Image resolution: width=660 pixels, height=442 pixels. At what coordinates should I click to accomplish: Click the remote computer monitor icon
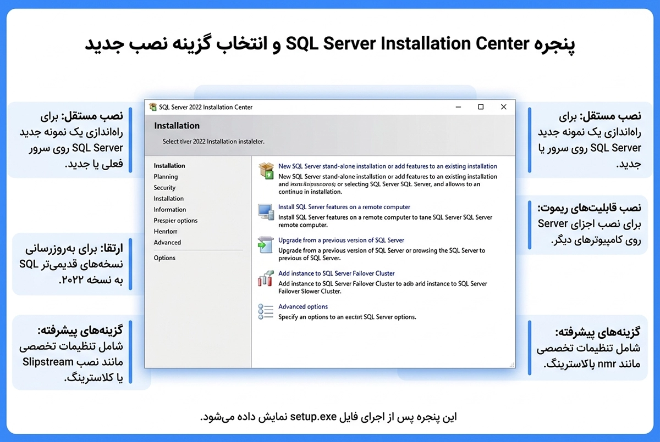266,211
